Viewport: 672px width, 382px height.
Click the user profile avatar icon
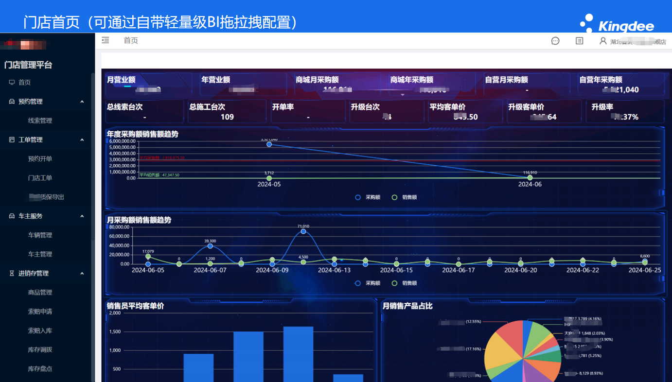pyautogui.click(x=603, y=41)
